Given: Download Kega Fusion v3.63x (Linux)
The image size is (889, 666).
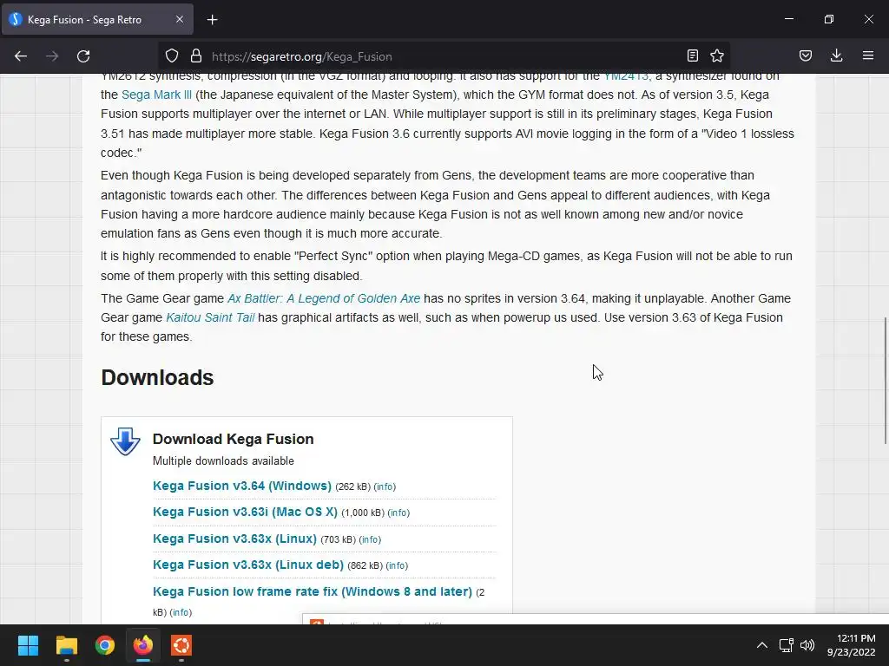Looking at the screenshot, I should click(x=234, y=539).
